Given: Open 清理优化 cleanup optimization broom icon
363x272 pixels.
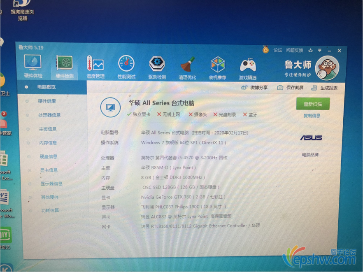Looking at the screenshot, I should click(x=187, y=68).
